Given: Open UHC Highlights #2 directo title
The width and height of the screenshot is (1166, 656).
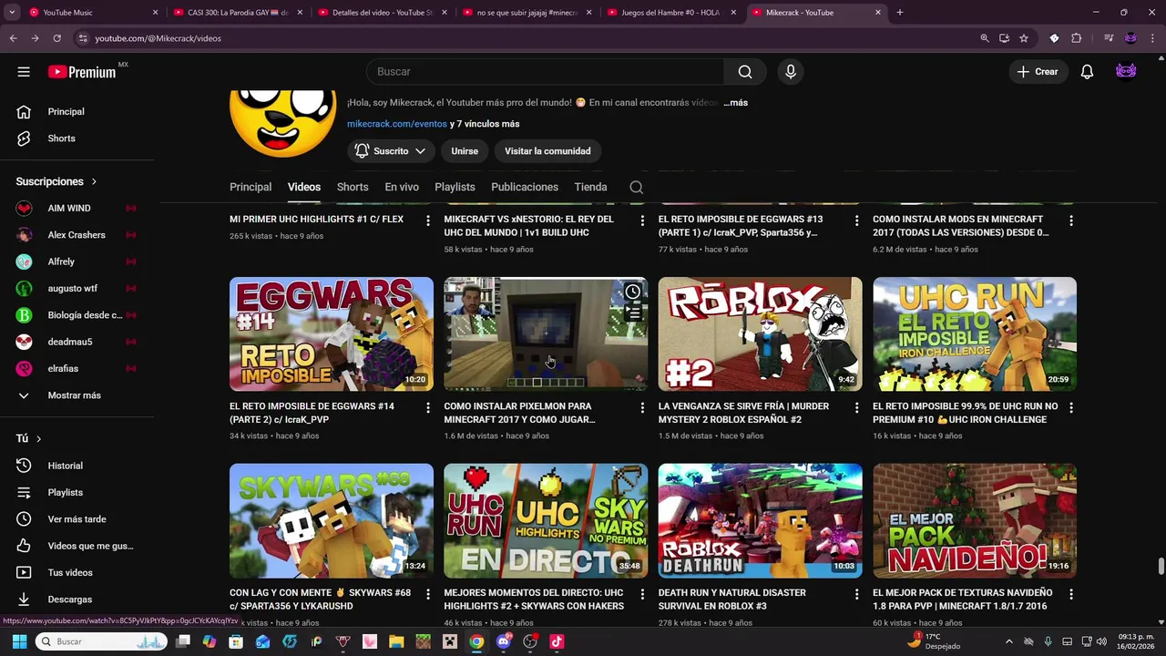Looking at the screenshot, I should (x=534, y=600).
